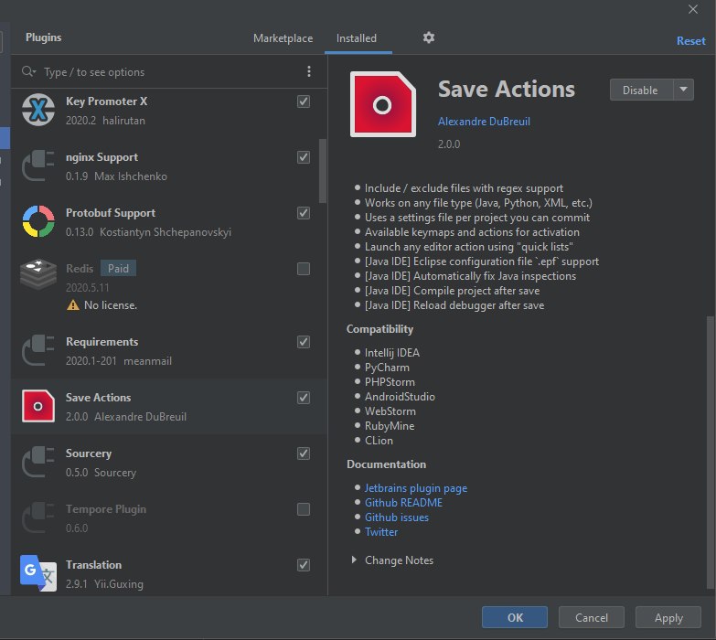Switch to the Installed tab
The width and height of the screenshot is (716, 640).
tap(357, 38)
